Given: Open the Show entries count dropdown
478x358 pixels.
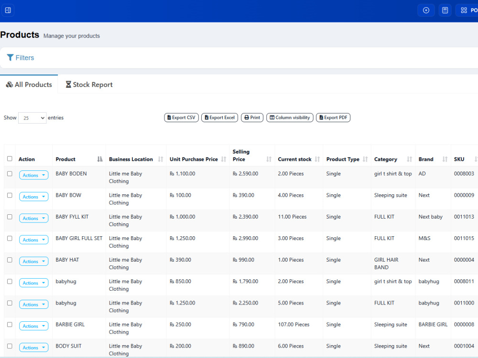Looking at the screenshot, I should [33, 118].
